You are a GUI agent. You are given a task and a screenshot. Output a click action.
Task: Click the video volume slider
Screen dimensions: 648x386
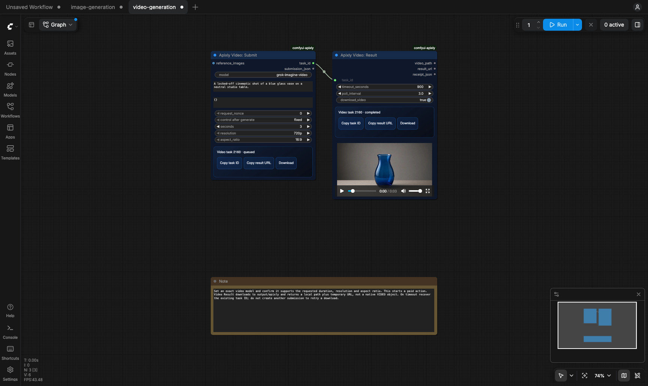415,191
